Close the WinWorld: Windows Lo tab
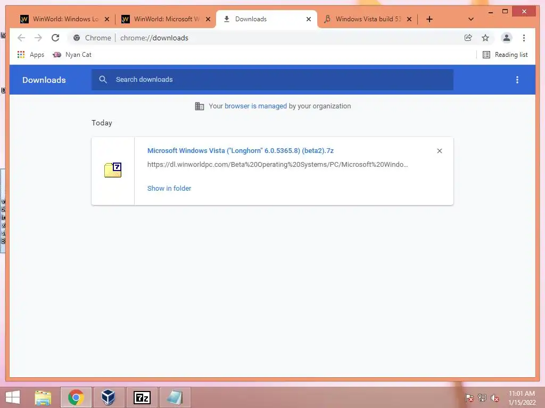Viewport: 545px width, 408px height. pos(107,20)
